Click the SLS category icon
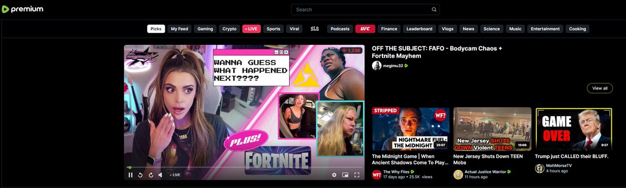Screen dimensions: 626x188 [315, 29]
